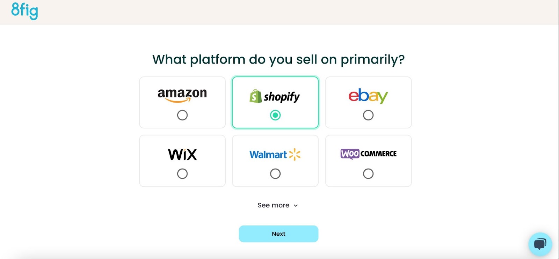Click the Walmart spark logo
The width and height of the screenshot is (559, 259).
[295, 154]
